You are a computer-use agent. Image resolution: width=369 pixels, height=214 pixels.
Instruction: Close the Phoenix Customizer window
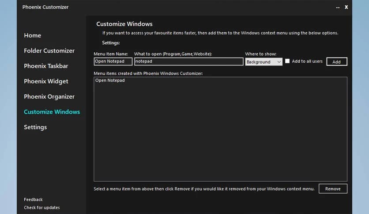click(x=346, y=7)
